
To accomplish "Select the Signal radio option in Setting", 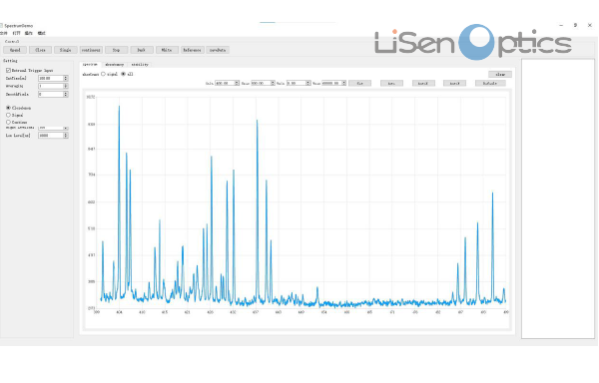I will tap(8, 115).
